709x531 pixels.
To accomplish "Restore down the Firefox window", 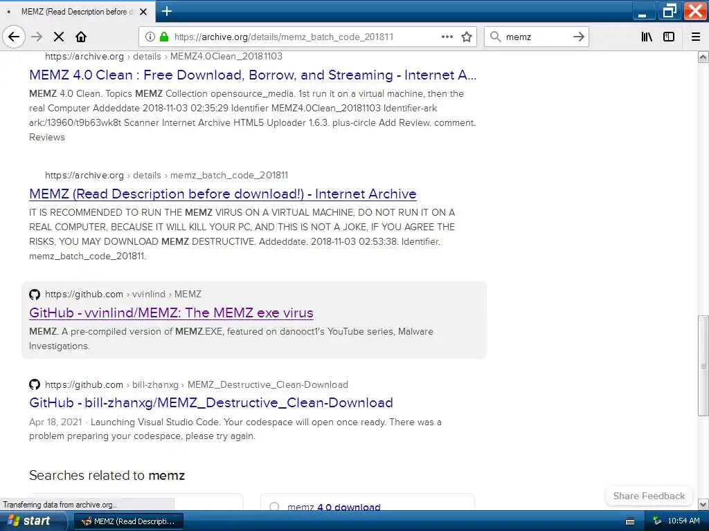I will pos(669,11).
